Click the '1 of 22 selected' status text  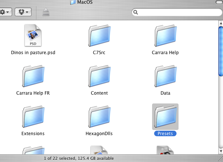[x=60, y=158]
